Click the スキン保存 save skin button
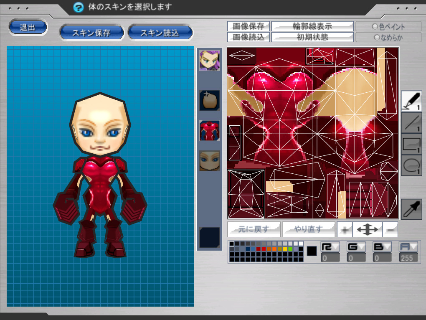This screenshot has width=426, height=320. coord(91,33)
